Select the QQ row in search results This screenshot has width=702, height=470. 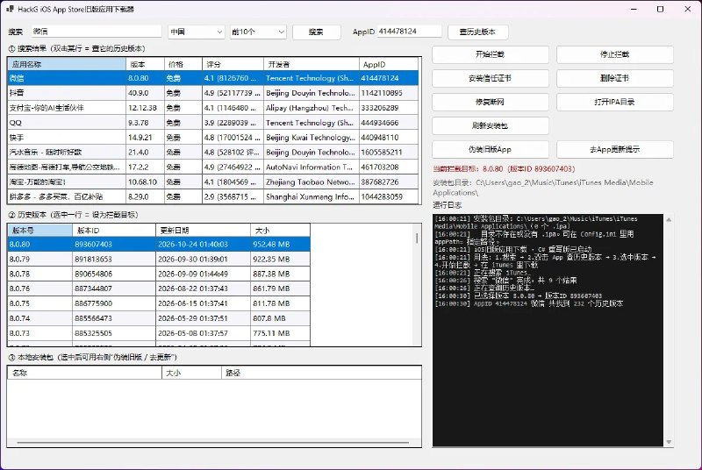click(x=213, y=123)
